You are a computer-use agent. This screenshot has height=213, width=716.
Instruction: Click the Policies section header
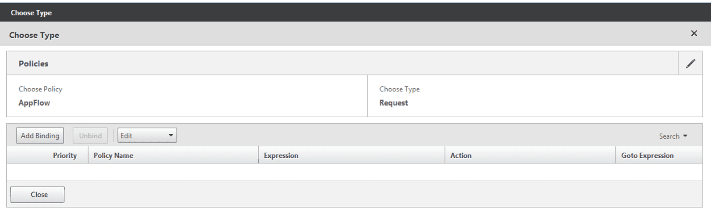point(33,64)
